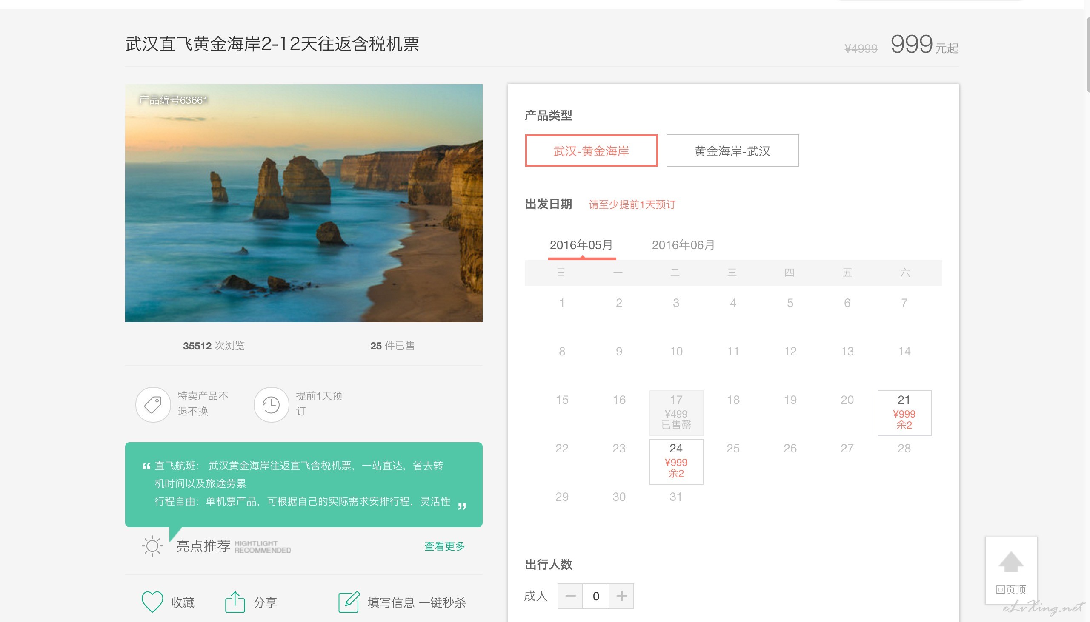The image size is (1090, 622).
Task: Click 回页顶 label text
Action: pyautogui.click(x=1011, y=590)
